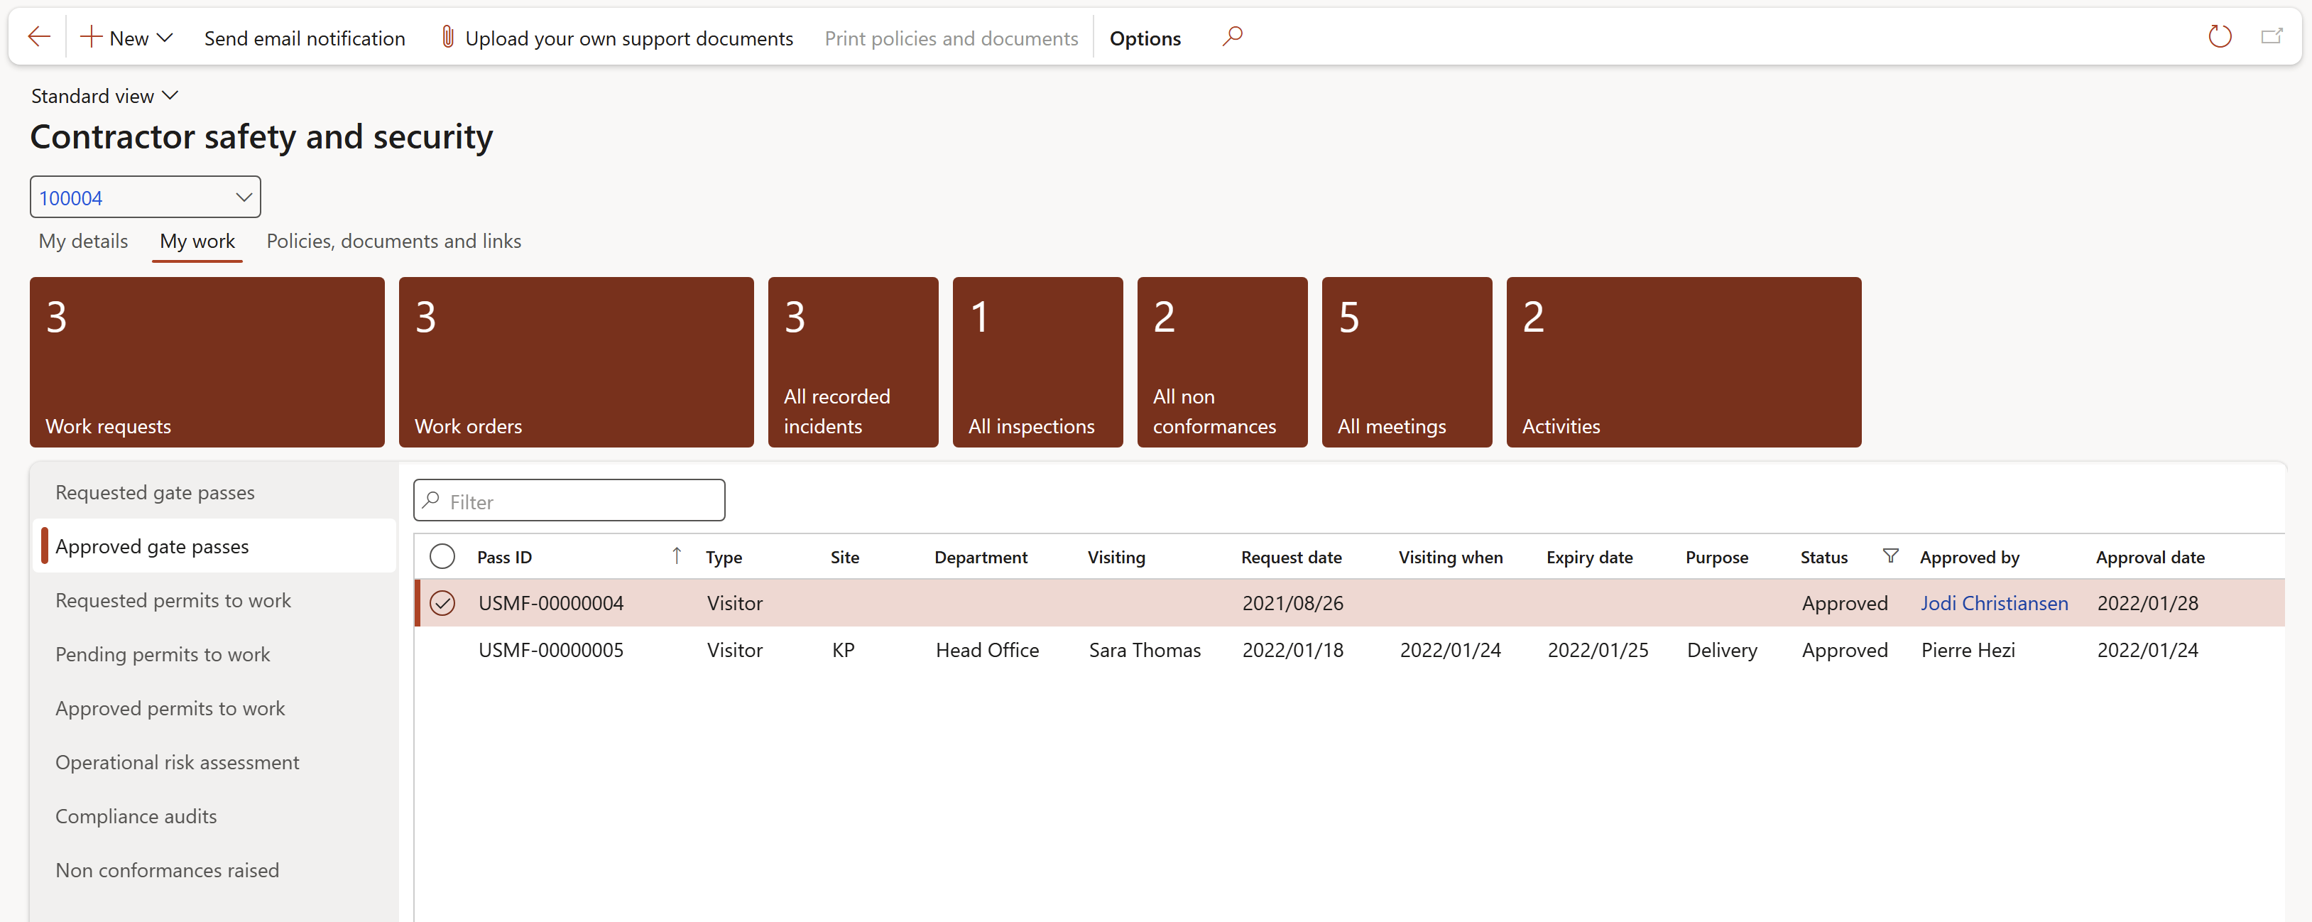The image size is (2312, 922).
Task: Expand the New menu chevron
Action: (x=164, y=38)
